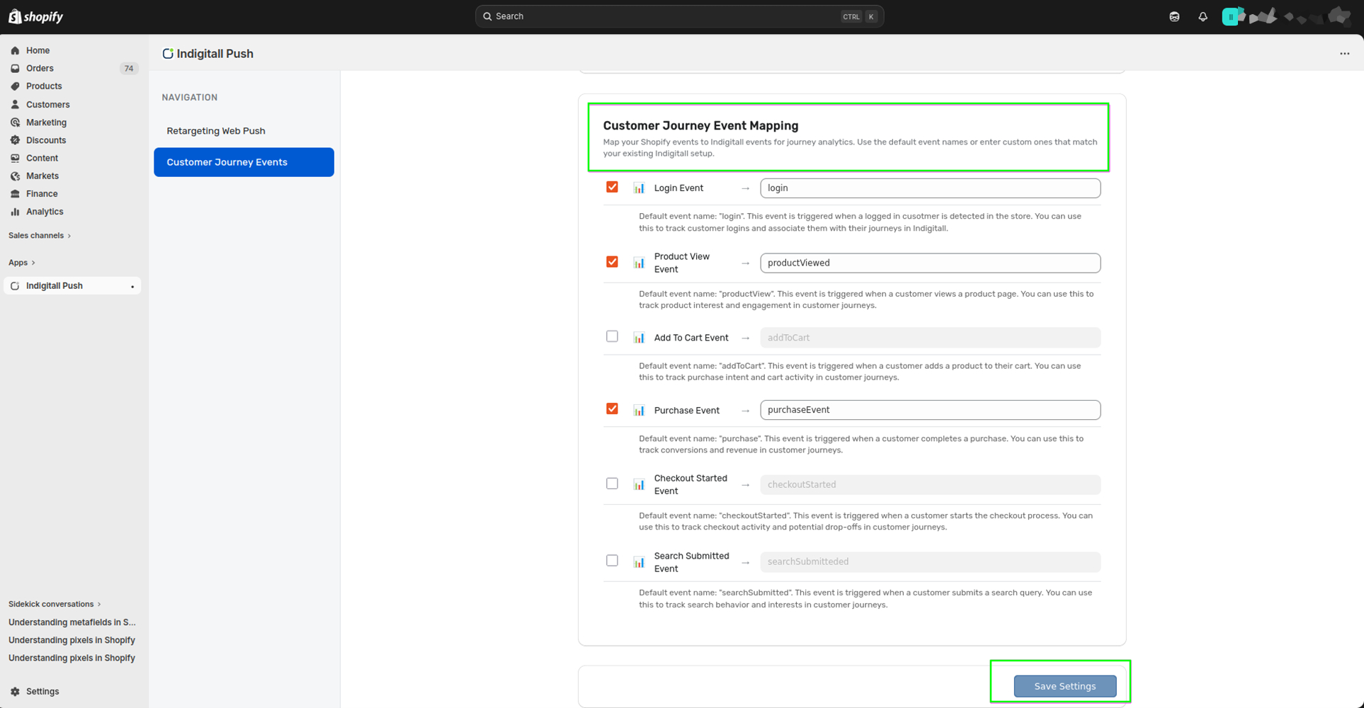Screen dimensions: 1364x708
Task: Click the Search Submitted Event chart icon
Action: (x=639, y=562)
